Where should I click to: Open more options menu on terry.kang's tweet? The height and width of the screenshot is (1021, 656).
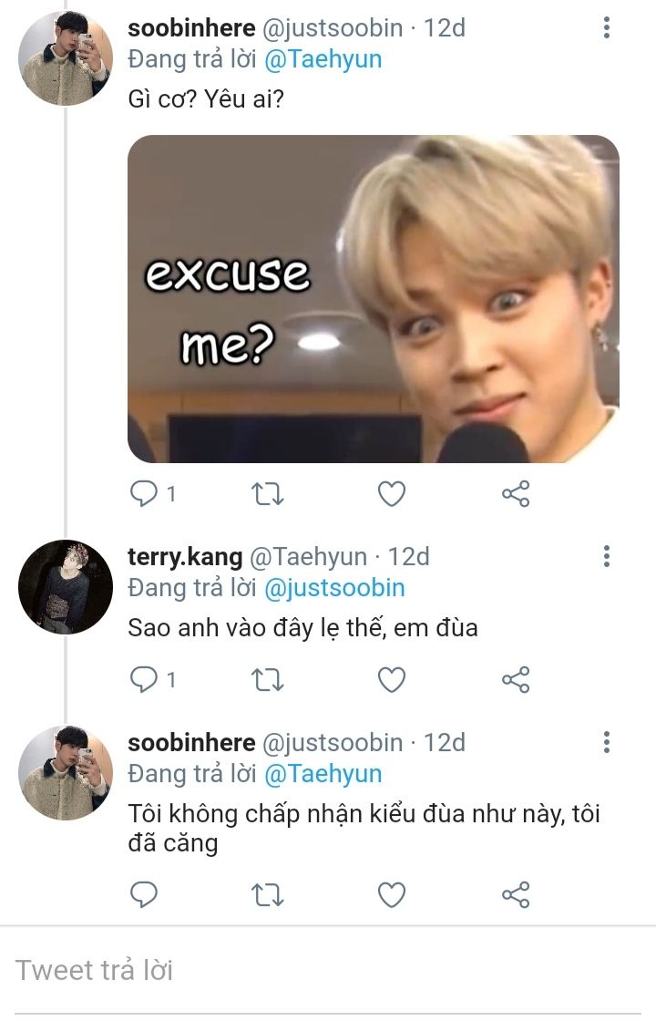pos(607,556)
